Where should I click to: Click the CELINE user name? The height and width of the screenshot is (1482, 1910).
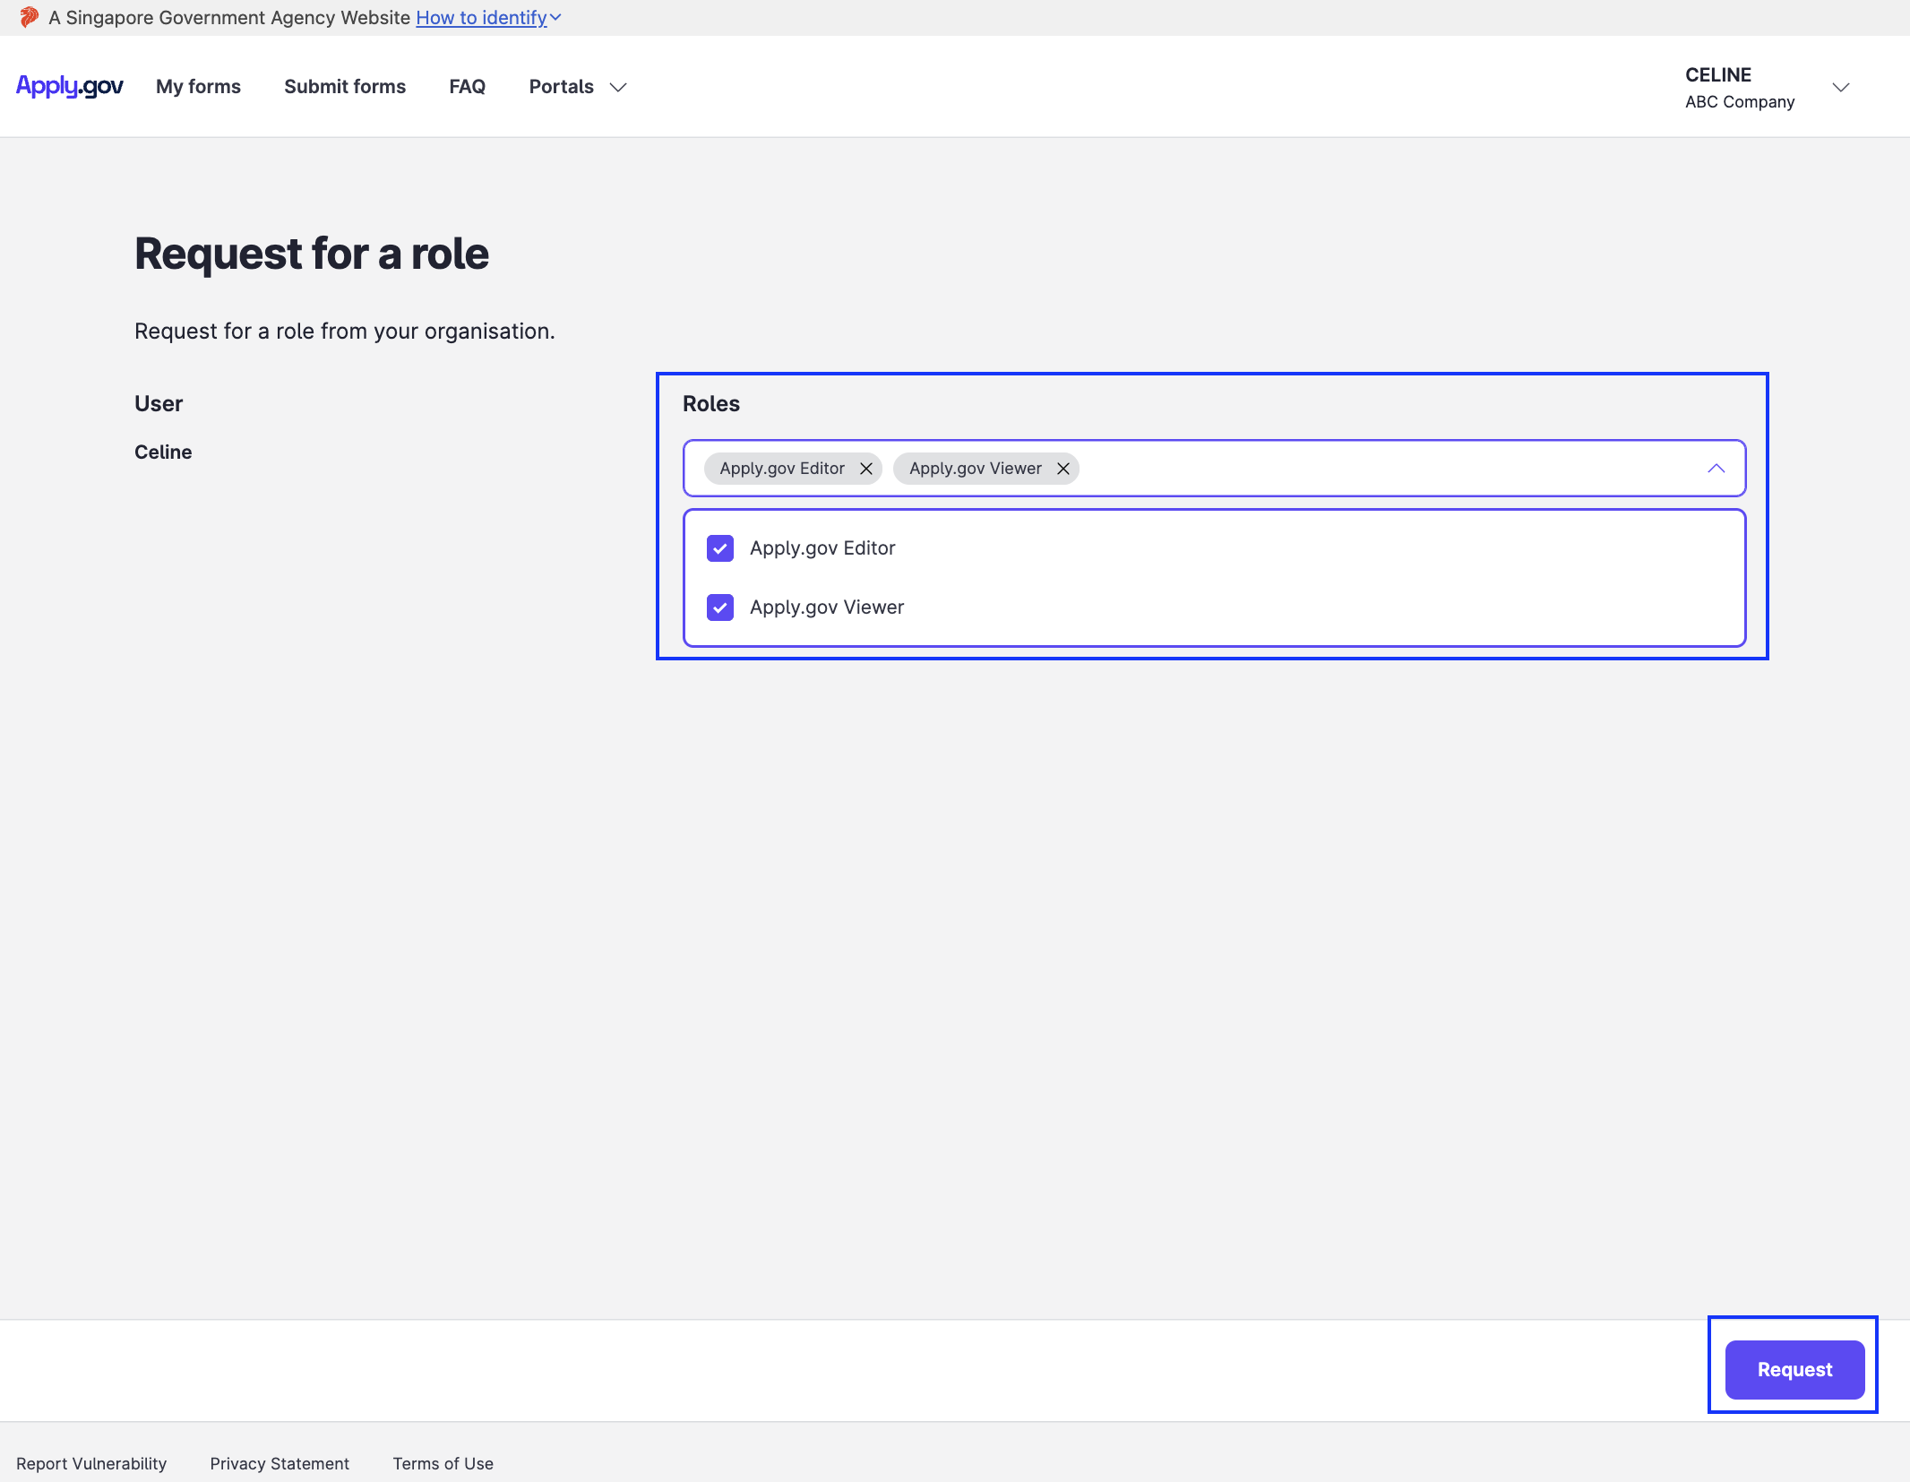pos(1718,74)
